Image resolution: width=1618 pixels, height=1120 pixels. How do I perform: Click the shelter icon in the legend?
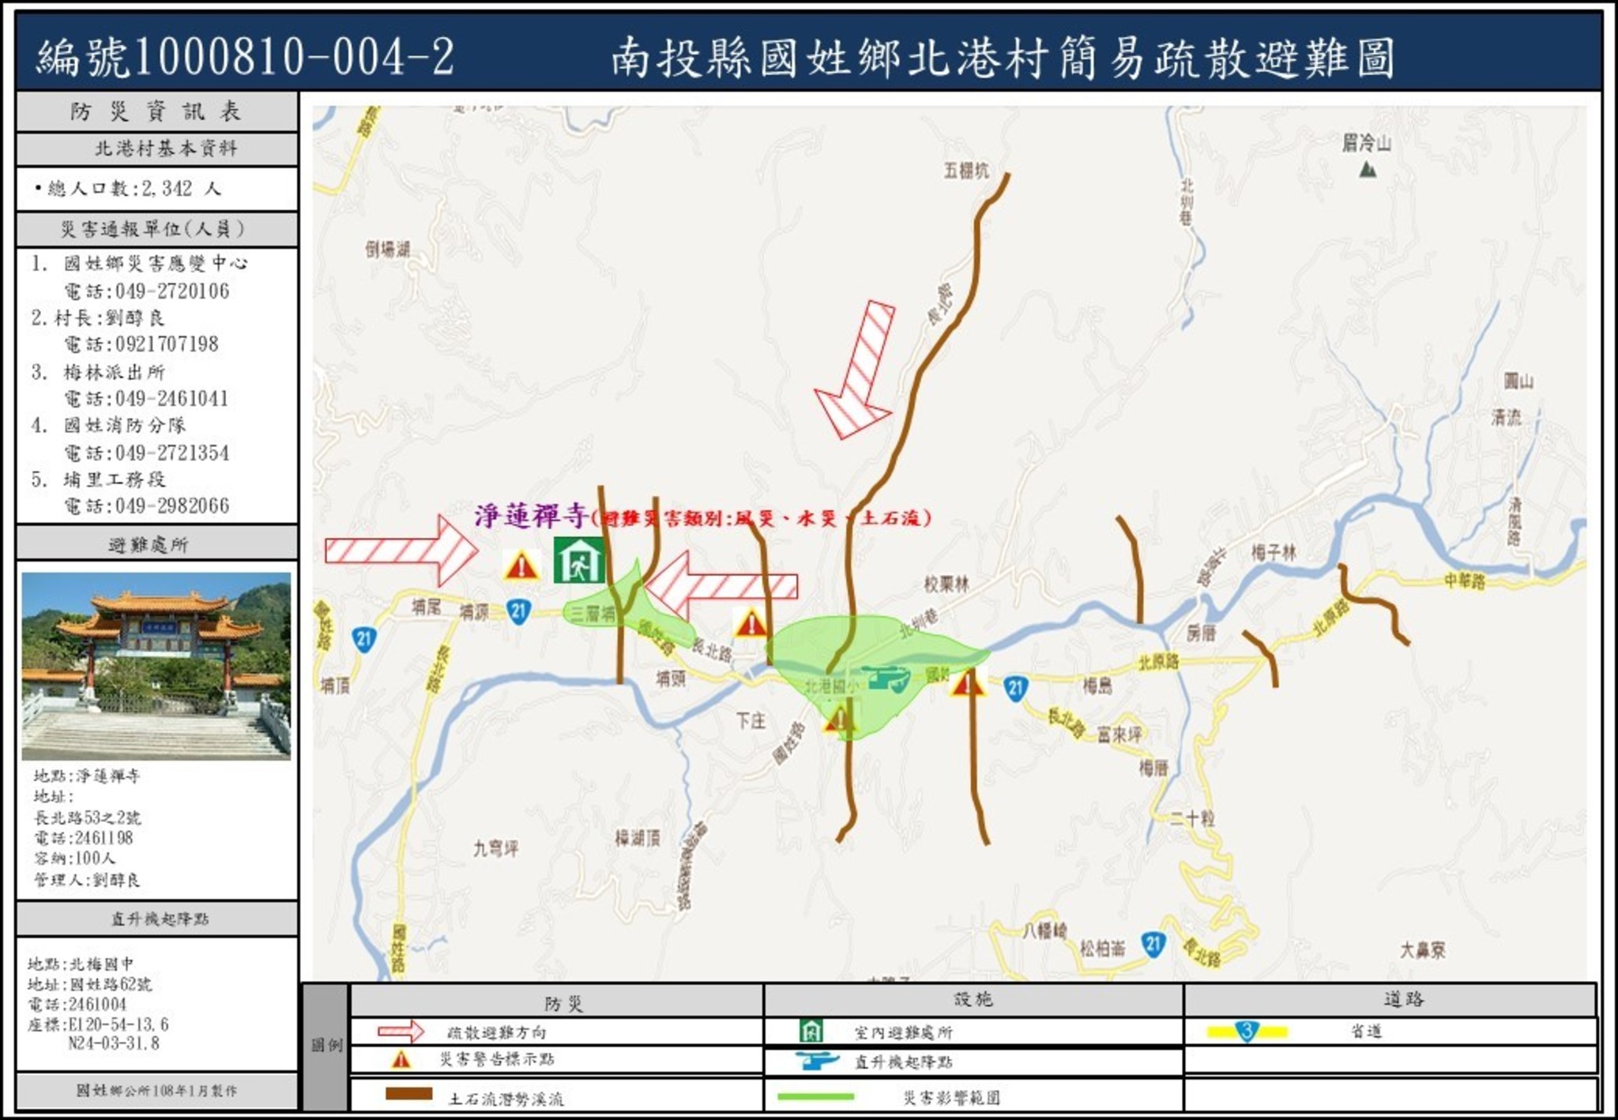[x=811, y=1031]
